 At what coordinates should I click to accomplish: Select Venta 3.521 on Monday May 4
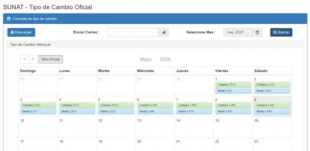coord(77,112)
